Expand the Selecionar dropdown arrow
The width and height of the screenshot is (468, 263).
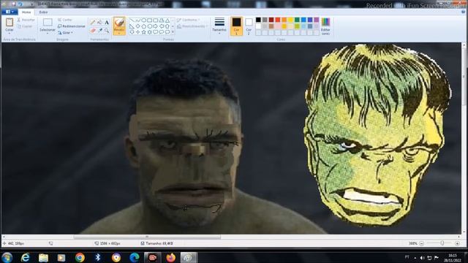pyautogui.click(x=48, y=33)
